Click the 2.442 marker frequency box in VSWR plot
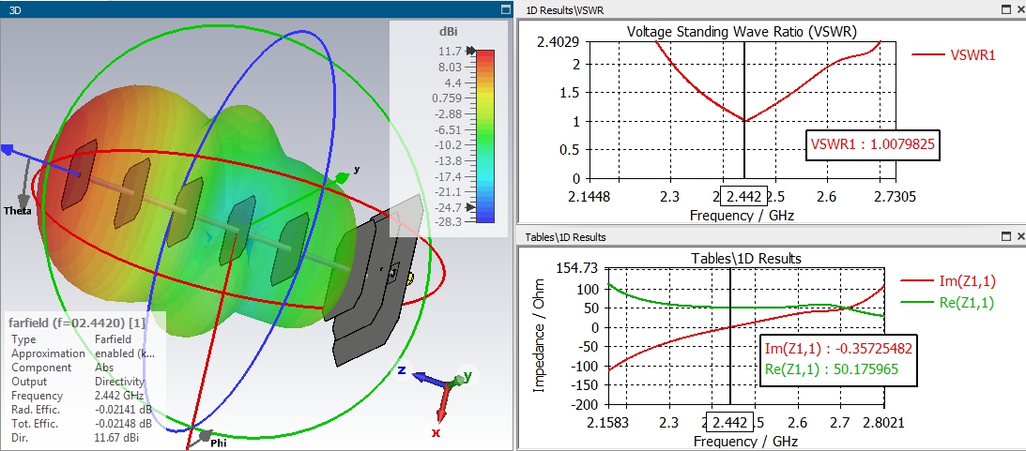The height and width of the screenshot is (451, 1026). coord(743,195)
